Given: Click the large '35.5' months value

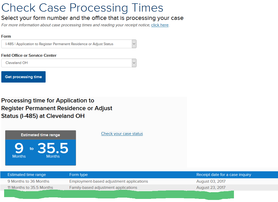Looking at the screenshot, I should click(x=53, y=148).
